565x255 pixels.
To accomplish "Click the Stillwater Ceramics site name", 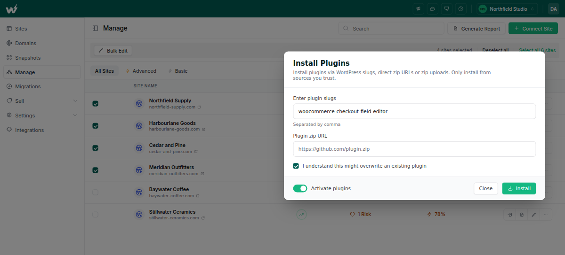I will tap(172, 212).
